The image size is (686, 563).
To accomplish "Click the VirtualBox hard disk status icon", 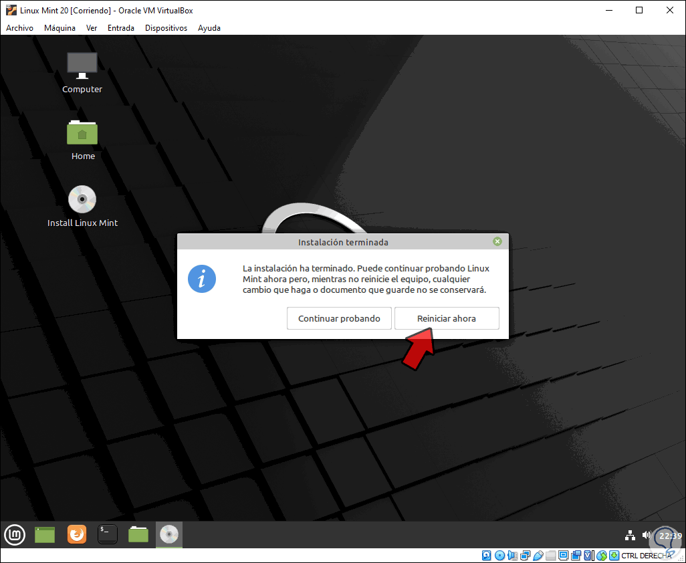I will [487, 556].
